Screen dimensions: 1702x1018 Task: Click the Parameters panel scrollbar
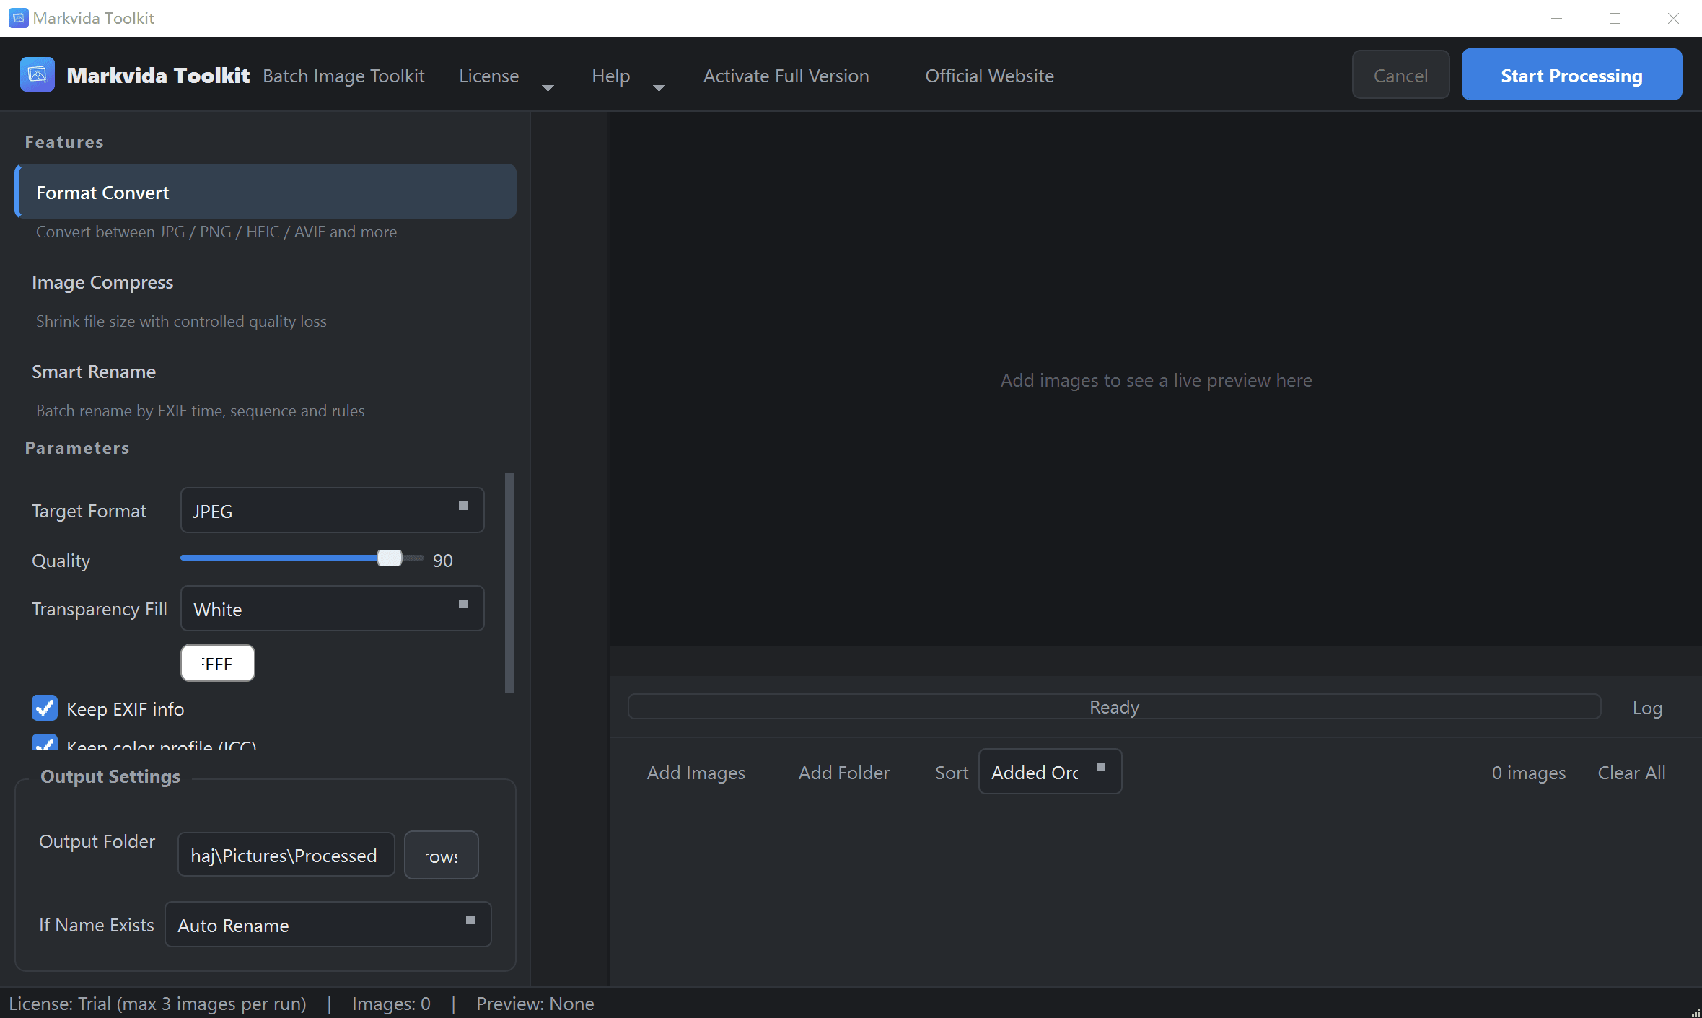[x=509, y=583]
